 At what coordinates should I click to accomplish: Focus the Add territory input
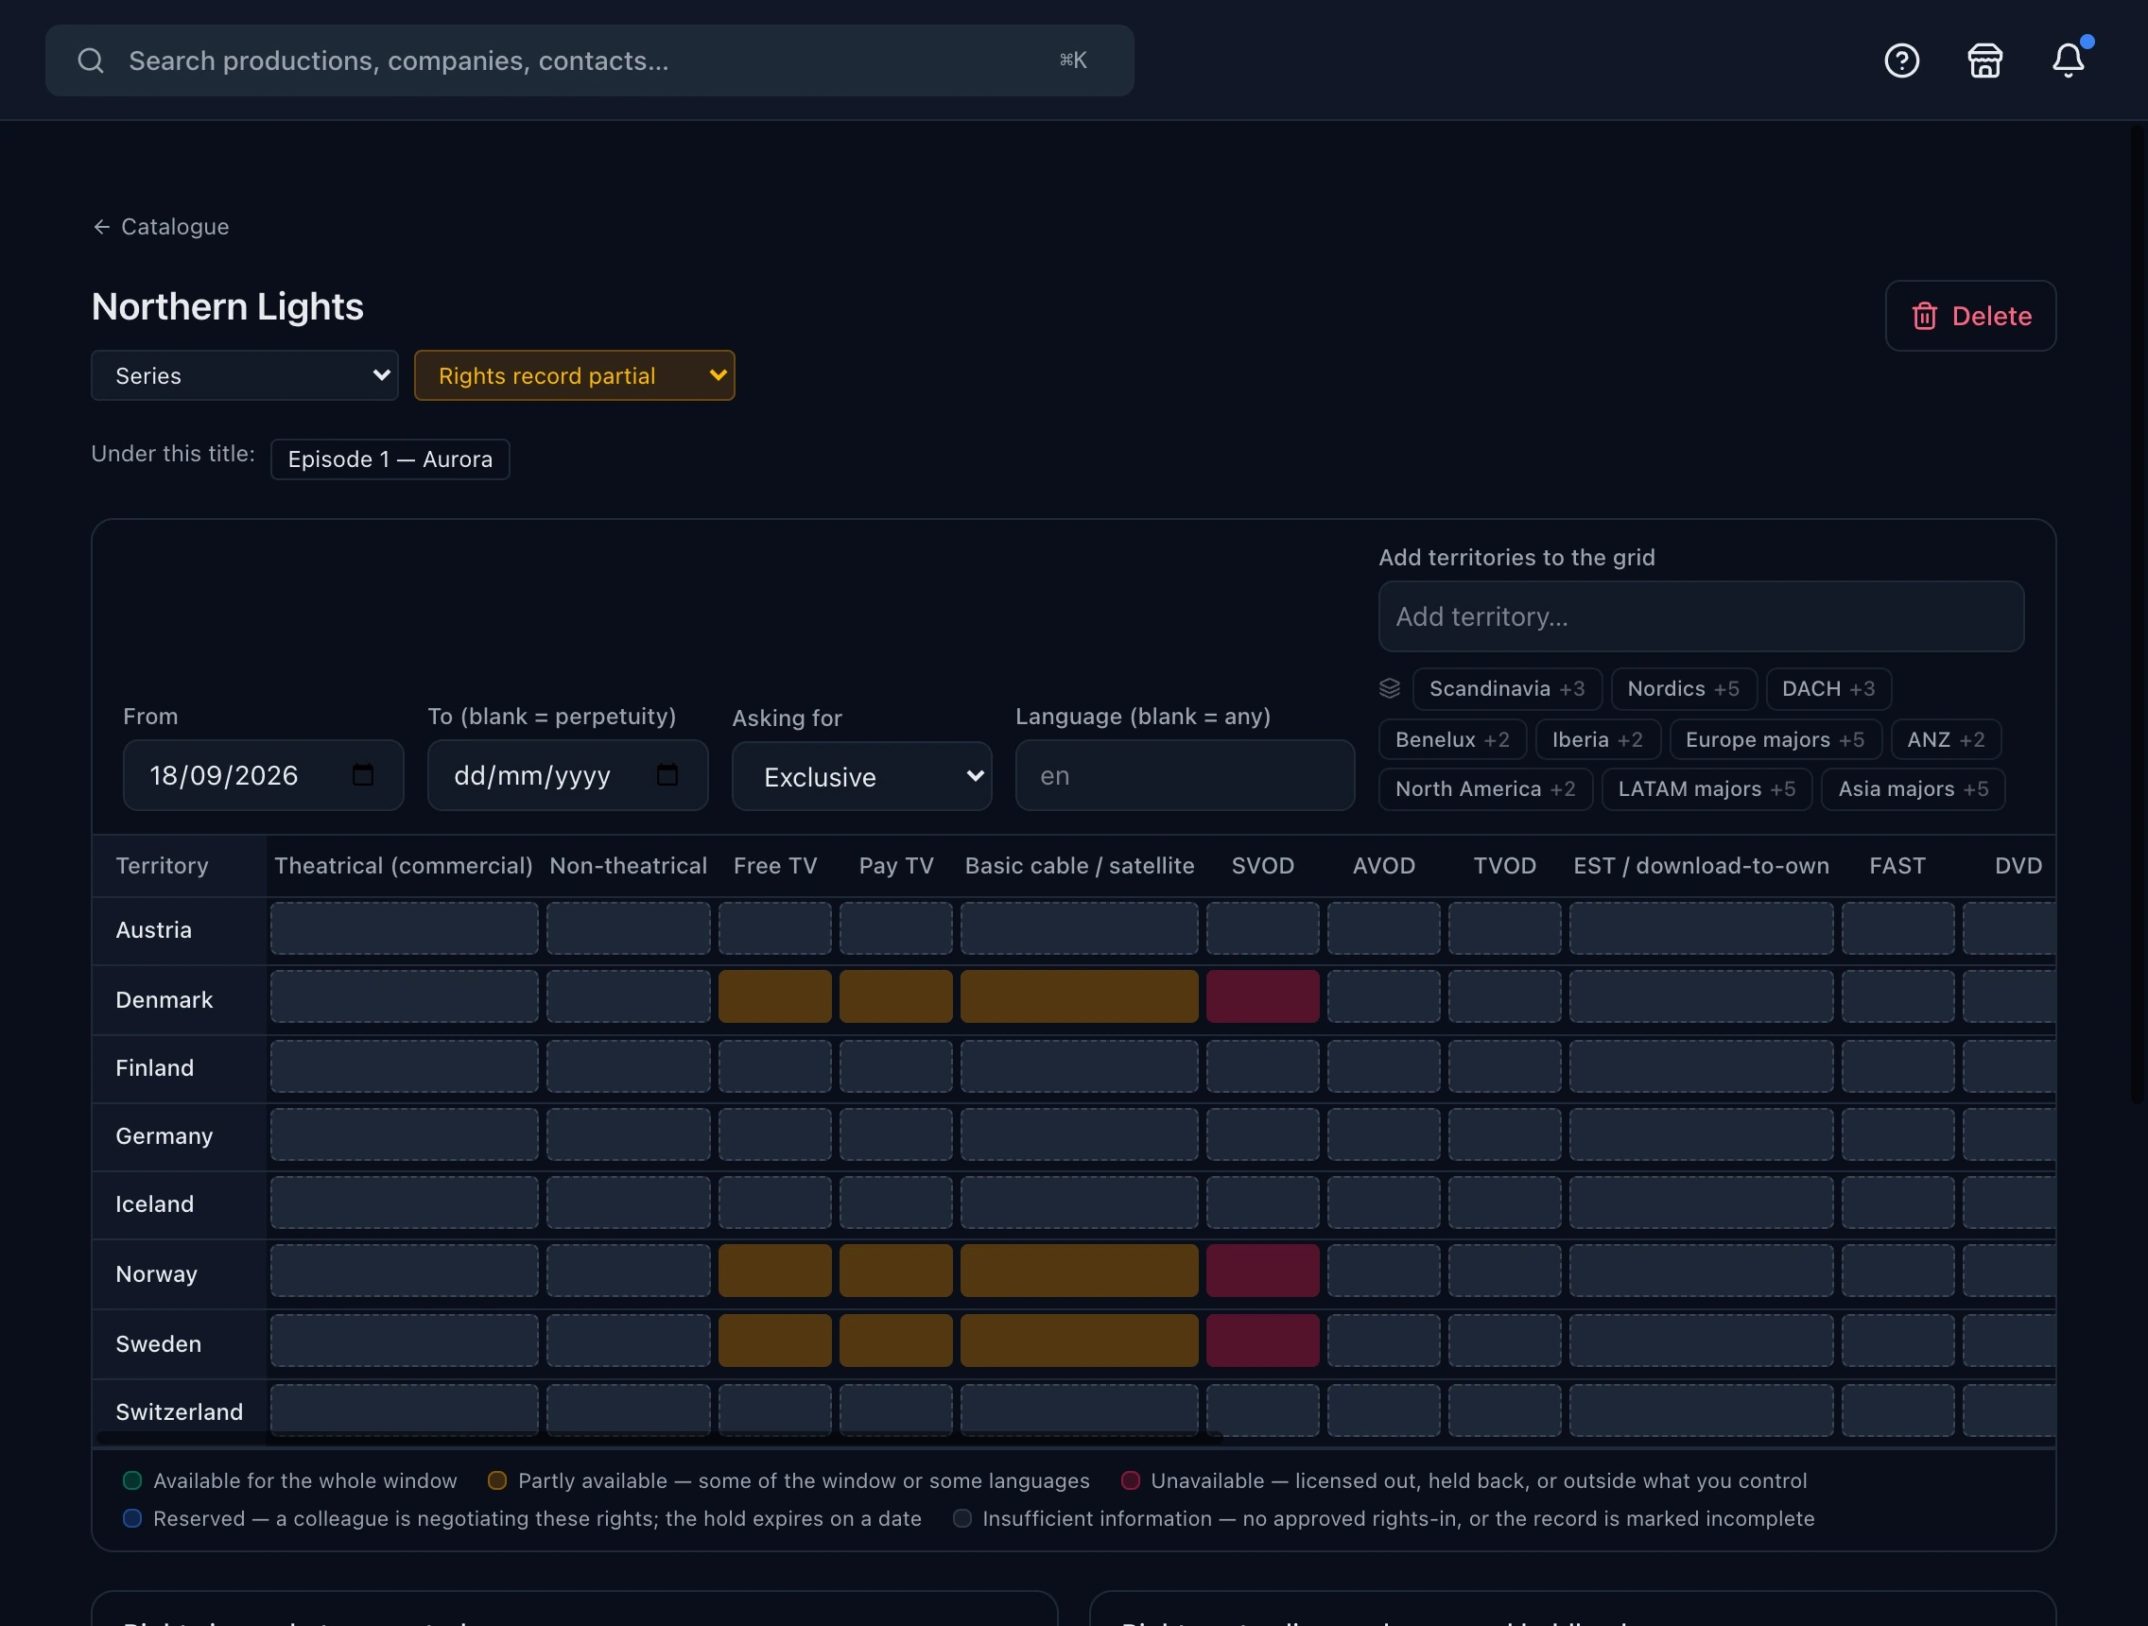tap(1700, 616)
